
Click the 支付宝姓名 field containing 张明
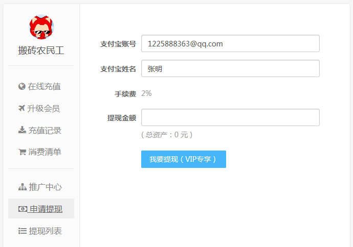tap(230, 68)
